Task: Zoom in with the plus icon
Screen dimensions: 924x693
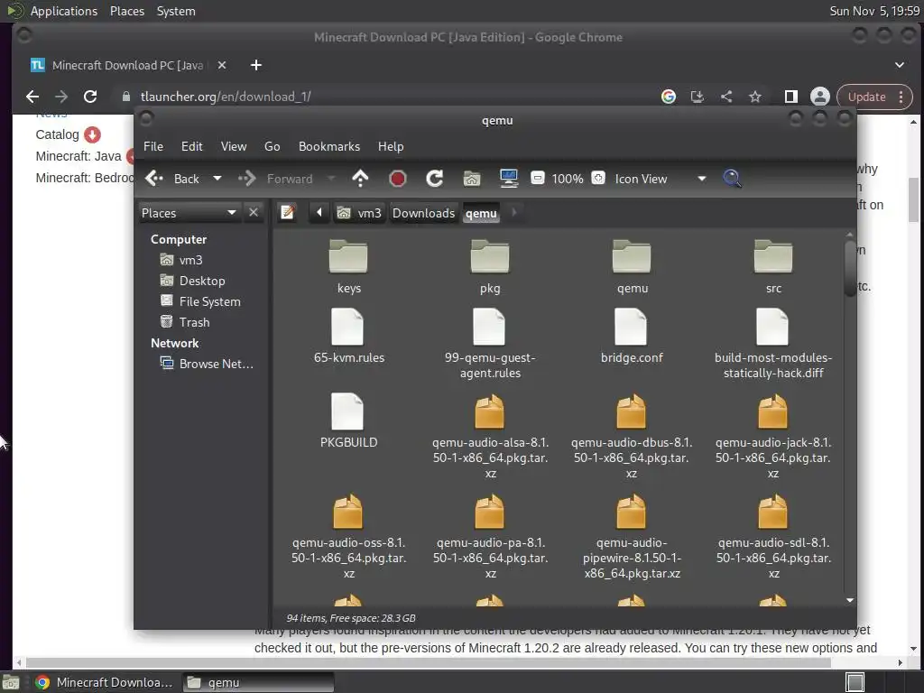Action: [x=598, y=178]
